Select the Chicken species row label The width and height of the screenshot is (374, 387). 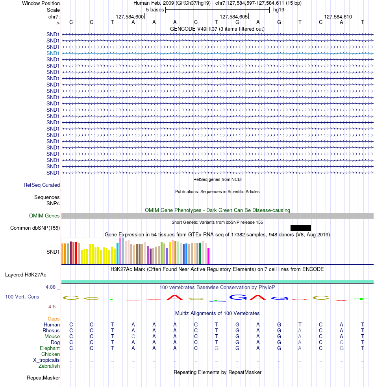pyautogui.click(x=50, y=354)
